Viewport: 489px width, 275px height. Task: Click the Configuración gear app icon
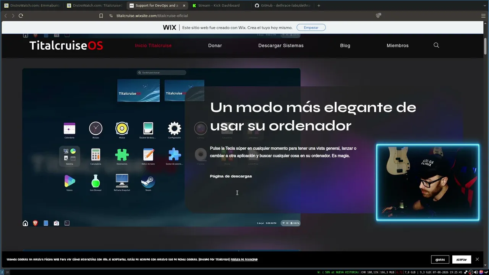pos(175,129)
